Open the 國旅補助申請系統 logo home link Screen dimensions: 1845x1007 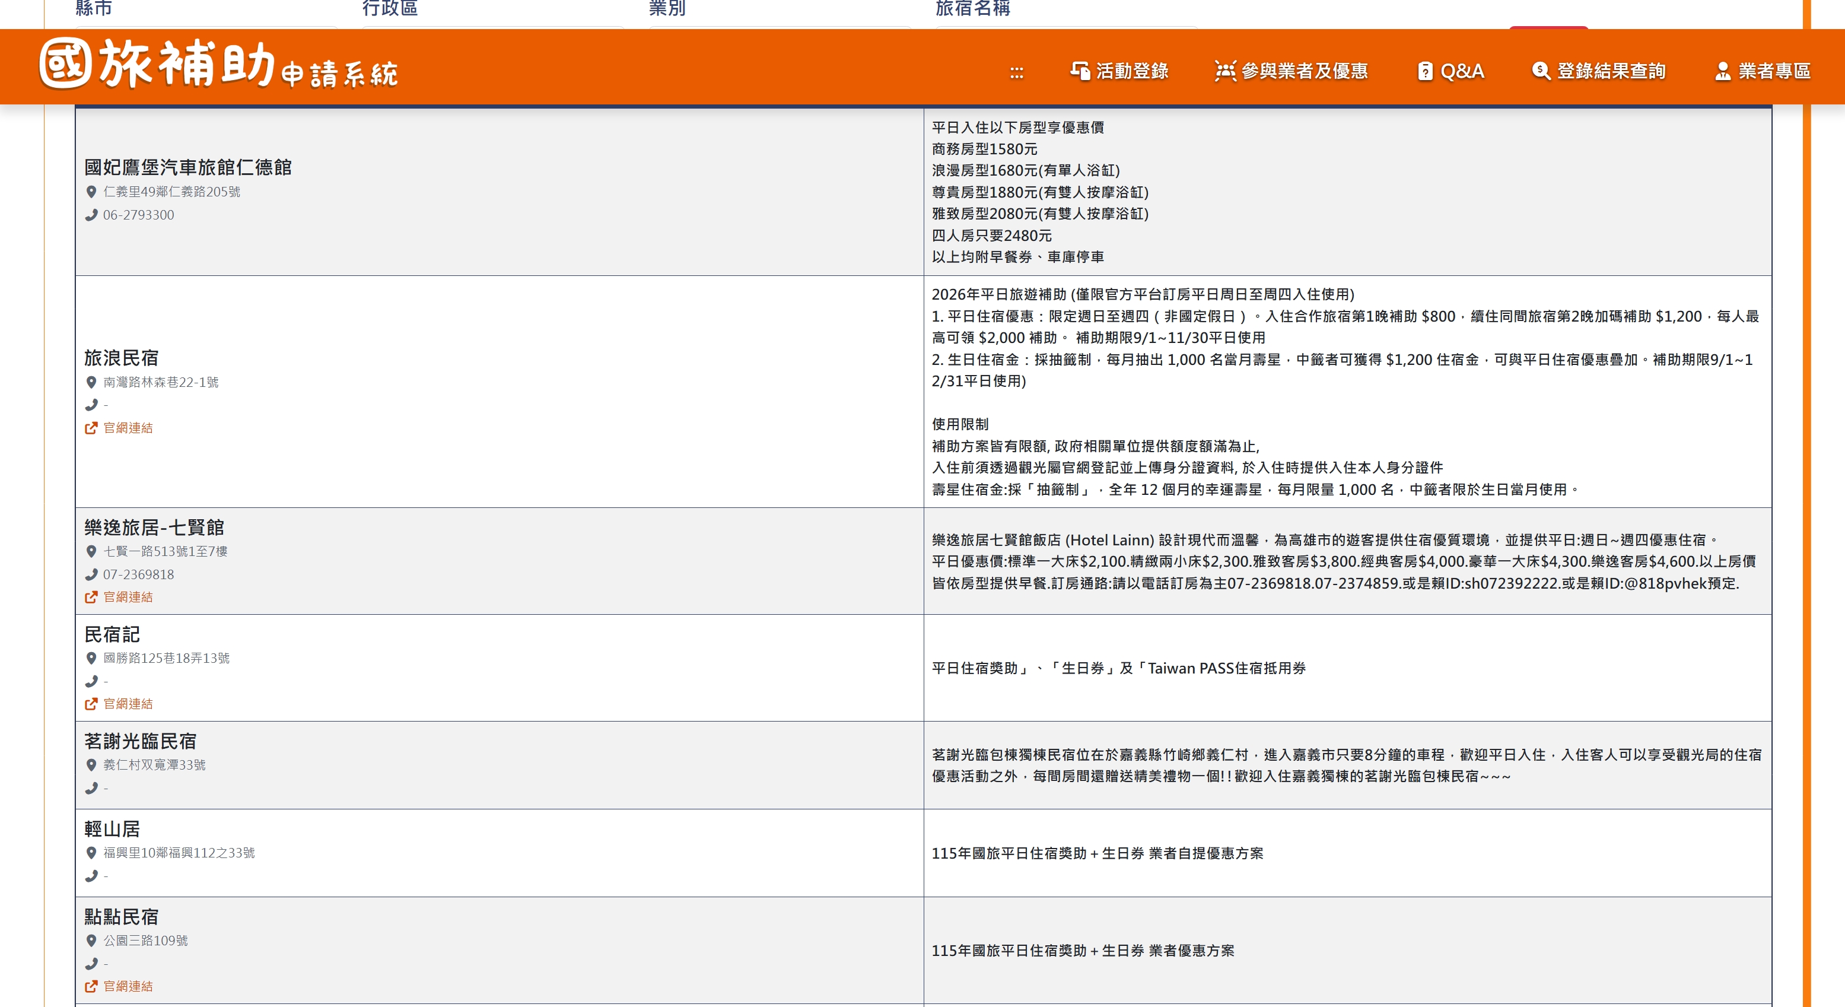218,65
